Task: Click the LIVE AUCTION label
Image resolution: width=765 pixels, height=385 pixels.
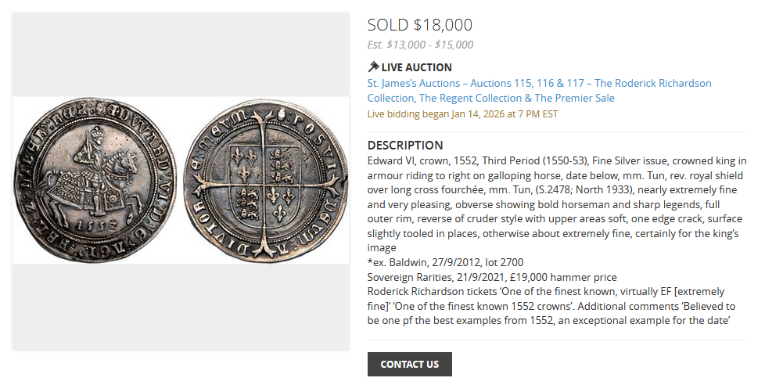Action: 416,67
